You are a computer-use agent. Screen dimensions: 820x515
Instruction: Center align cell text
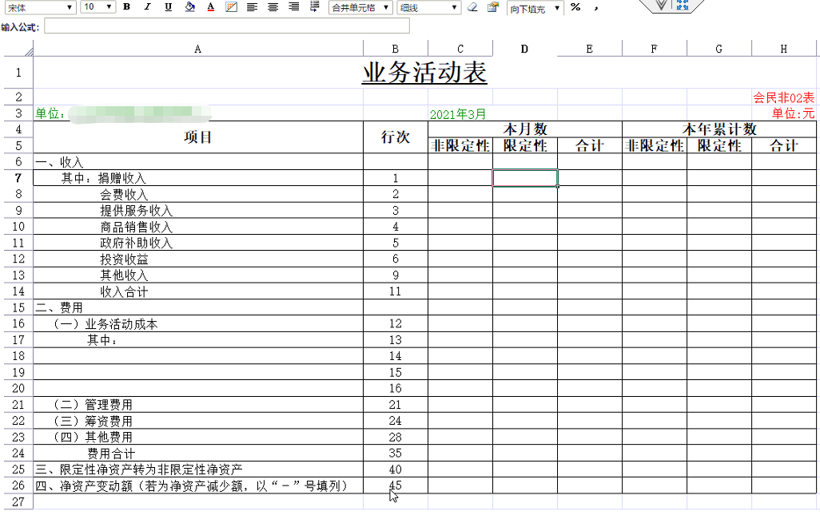273,7
